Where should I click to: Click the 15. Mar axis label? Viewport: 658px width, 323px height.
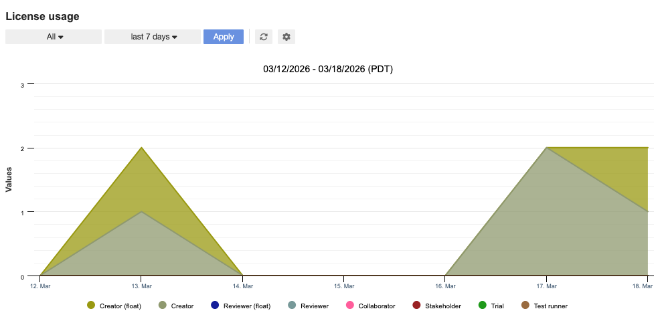pos(344,286)
